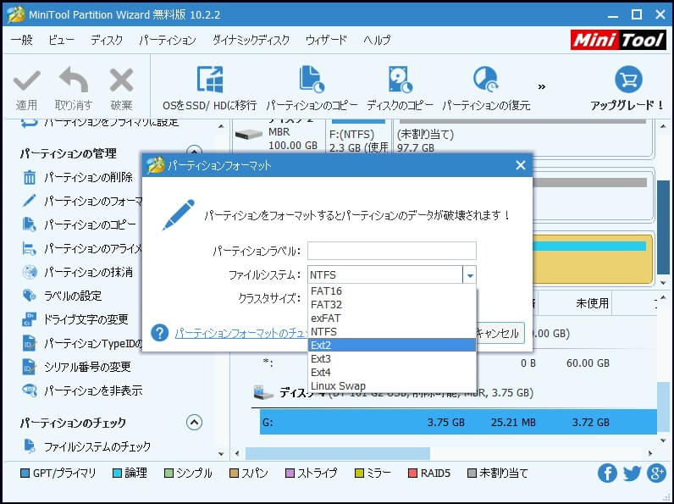Open the ウィザード menu

coord(326,40)
